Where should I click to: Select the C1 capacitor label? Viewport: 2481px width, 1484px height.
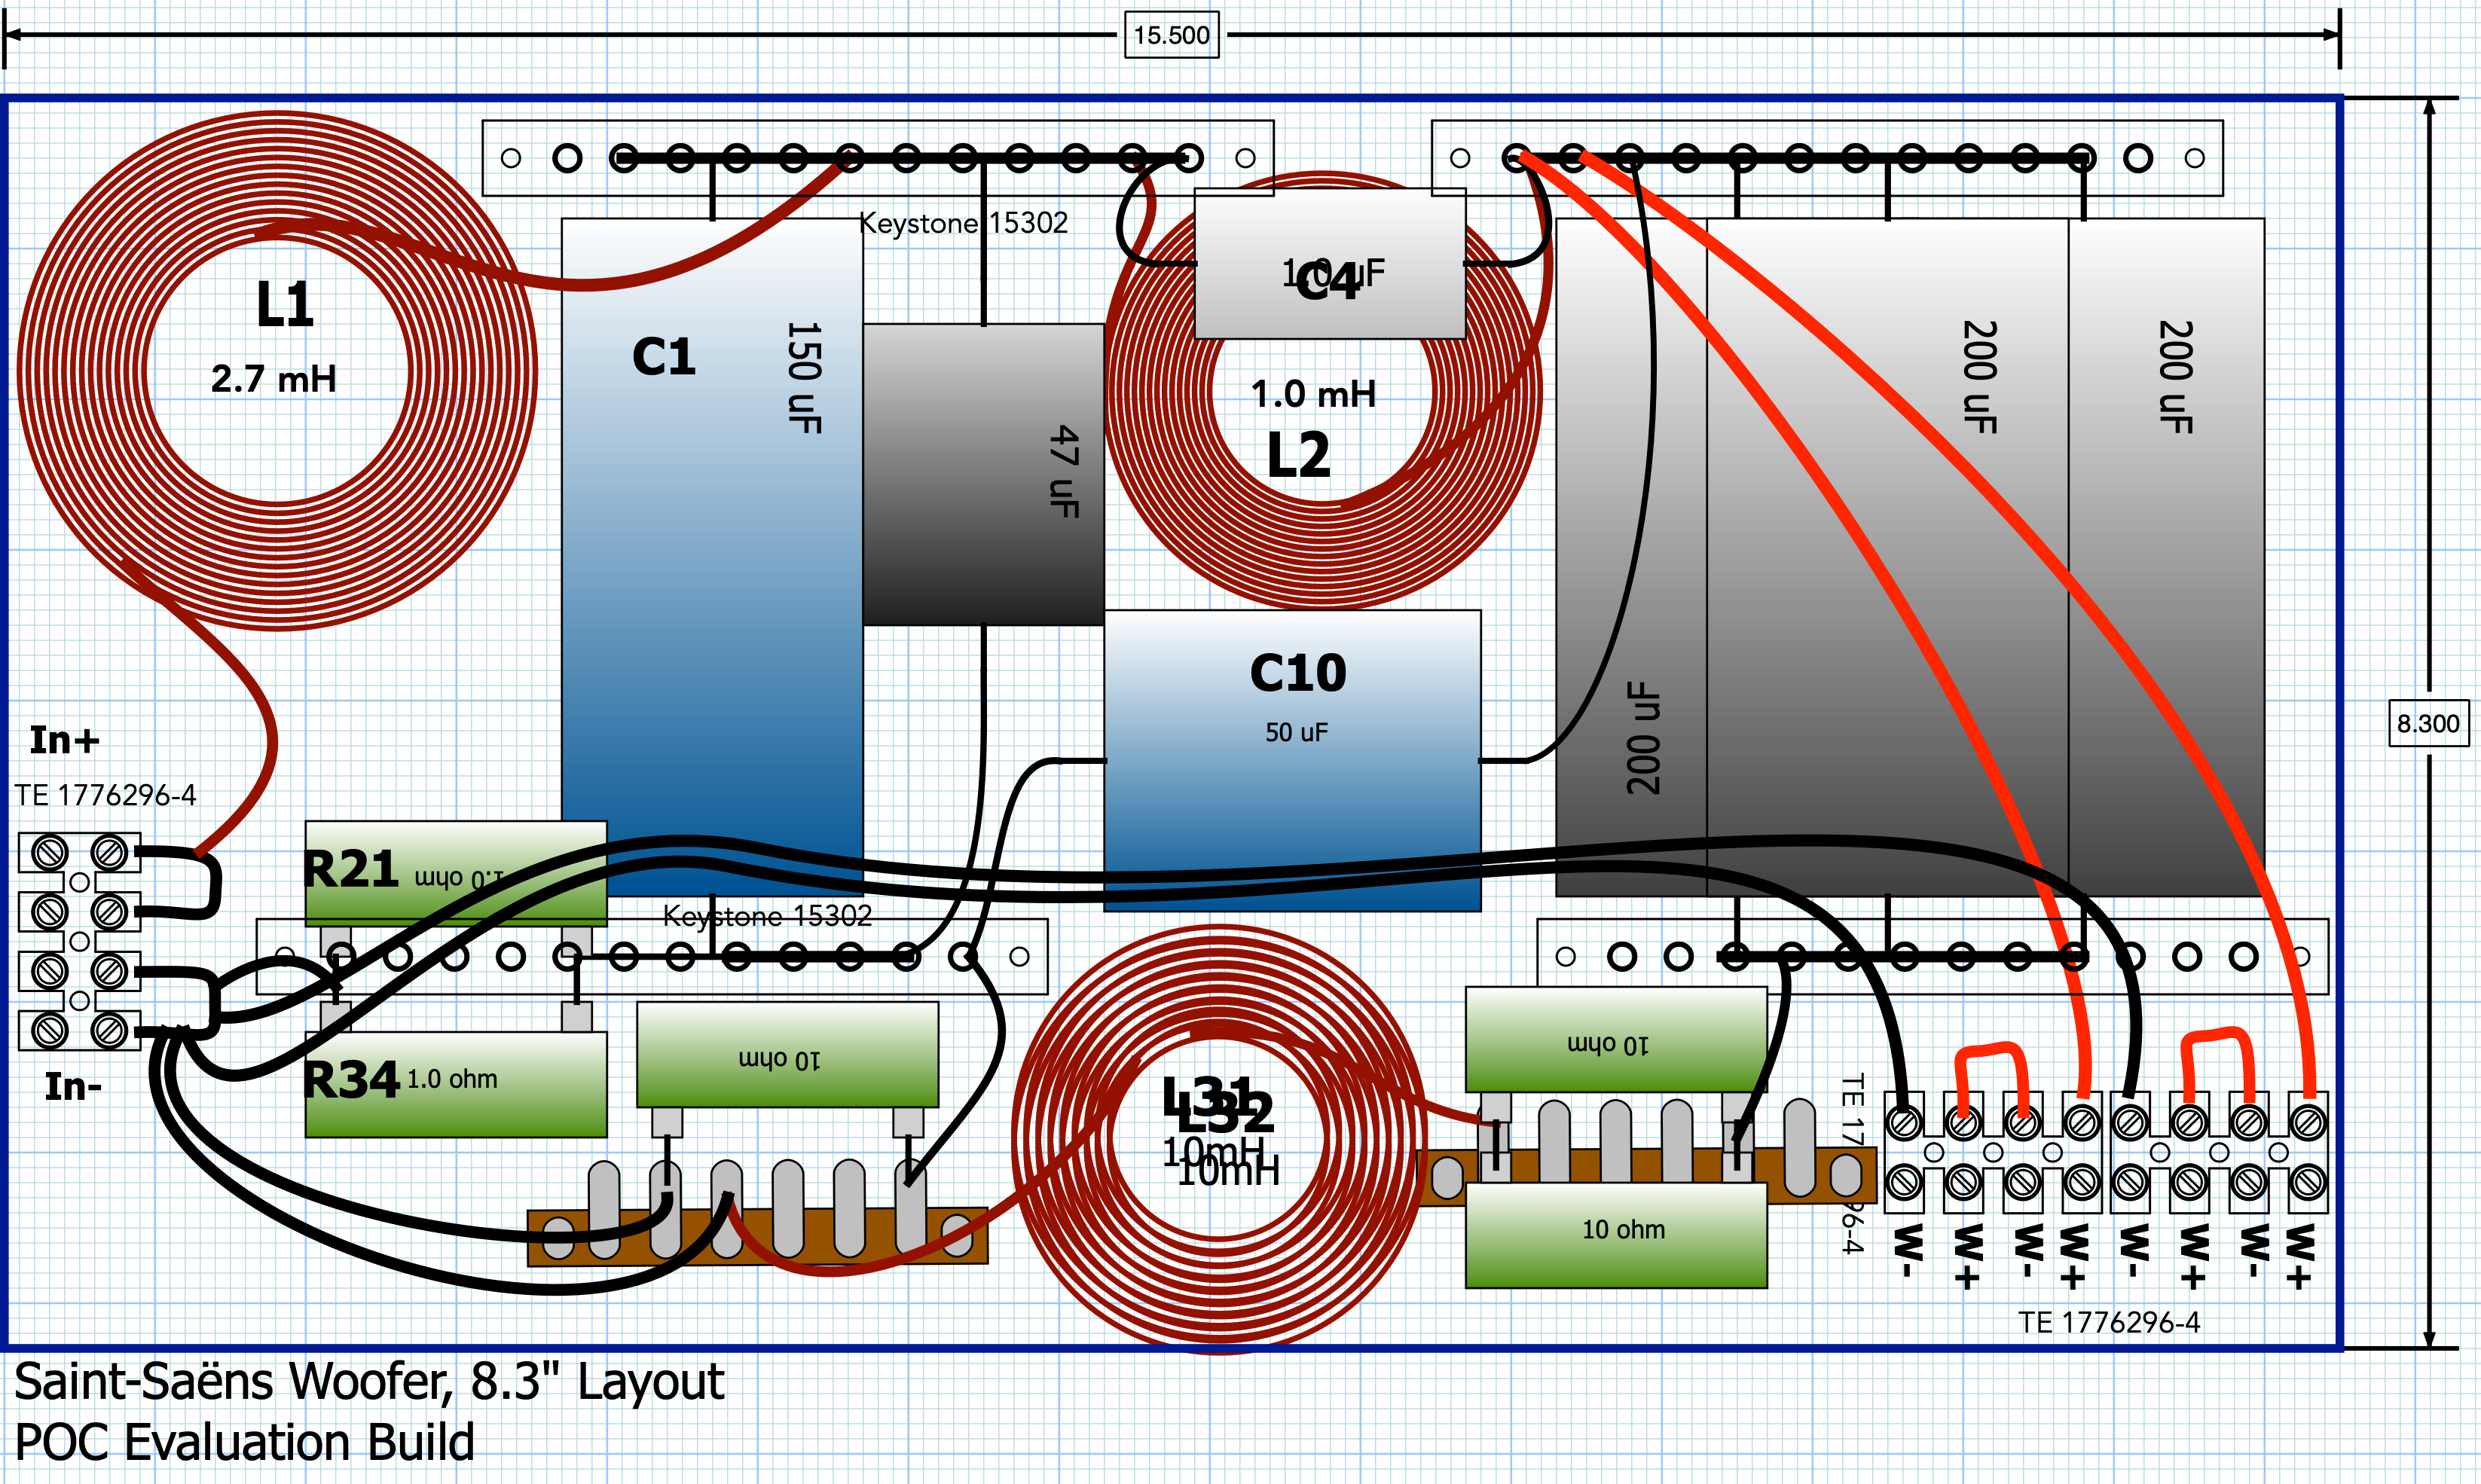(664, 357)
